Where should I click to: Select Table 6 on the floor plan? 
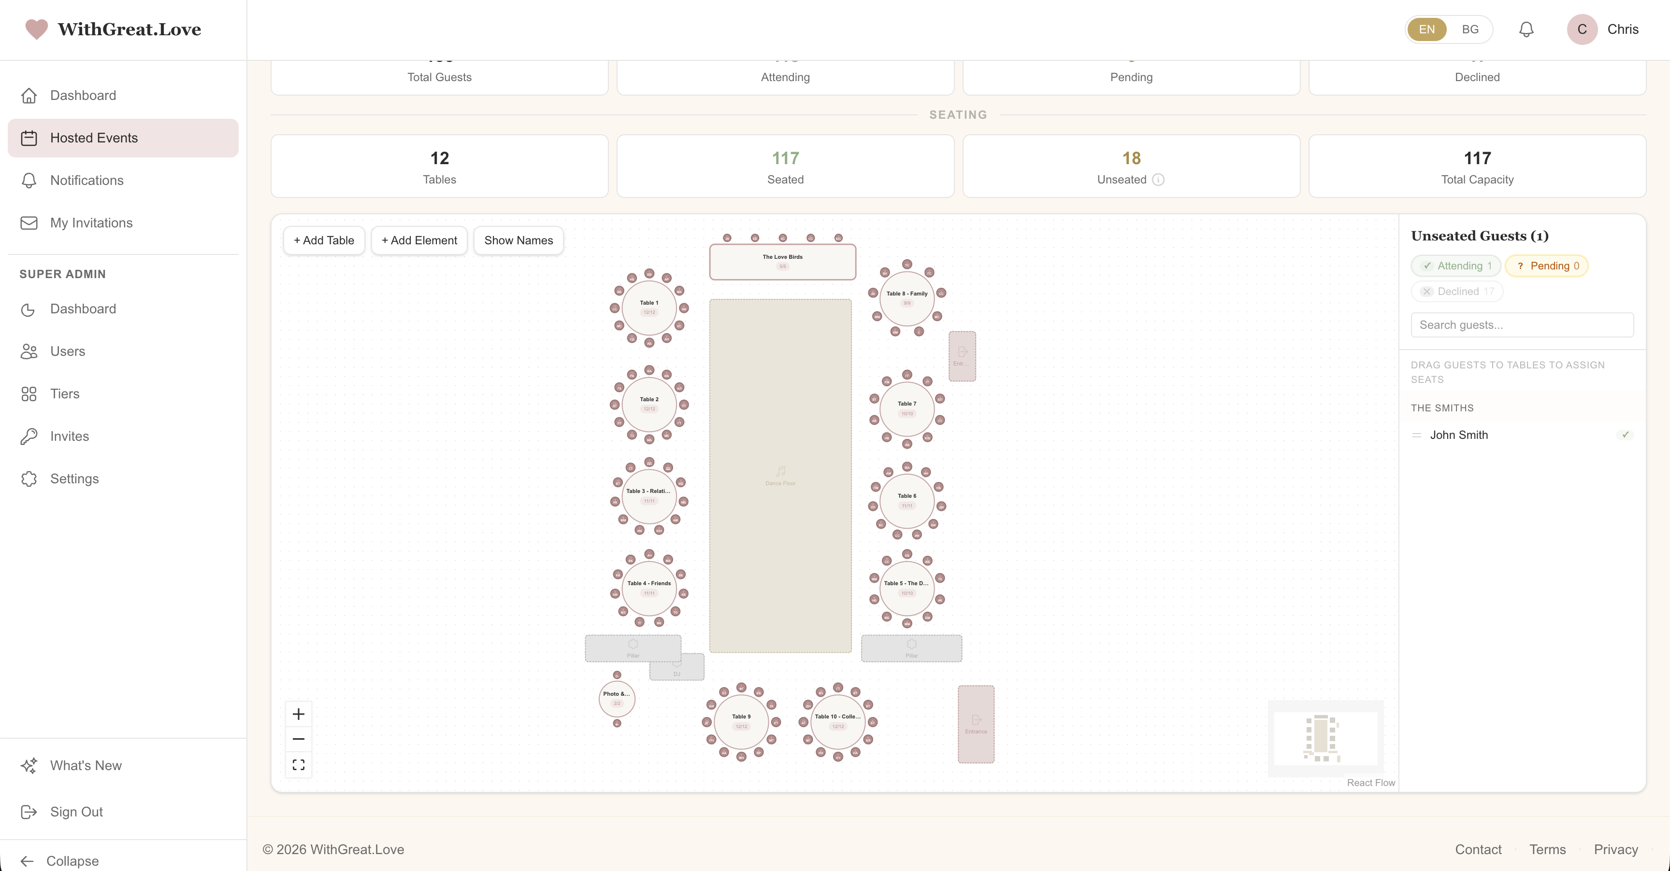point(907,501)
